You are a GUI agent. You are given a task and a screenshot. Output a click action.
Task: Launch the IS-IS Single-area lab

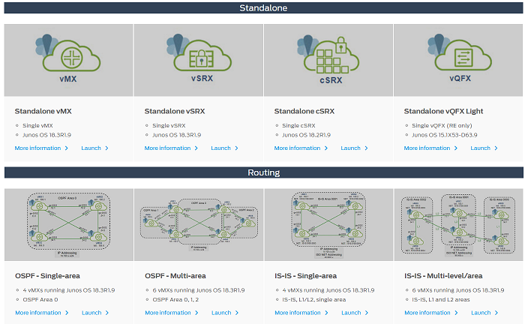tap(355, 313)
